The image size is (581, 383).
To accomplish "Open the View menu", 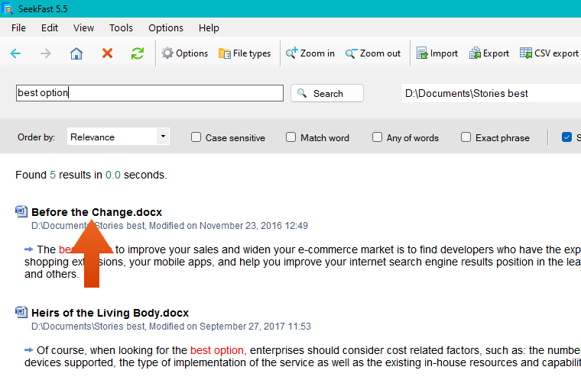I will (83, 27).
